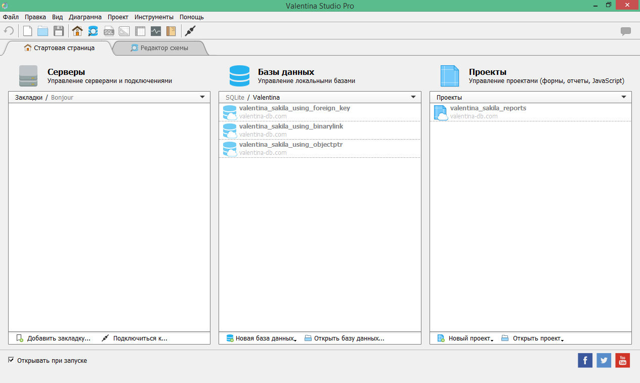The height and width of the screenshot is (383, 640).
Task: Click the plug connect icon in toolbar
Action: (190, 31)
